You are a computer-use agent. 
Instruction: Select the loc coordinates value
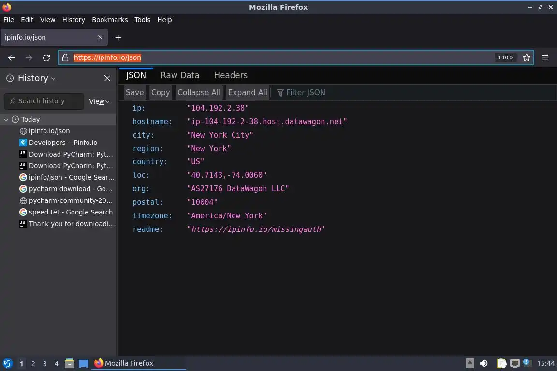click(227, 175)
